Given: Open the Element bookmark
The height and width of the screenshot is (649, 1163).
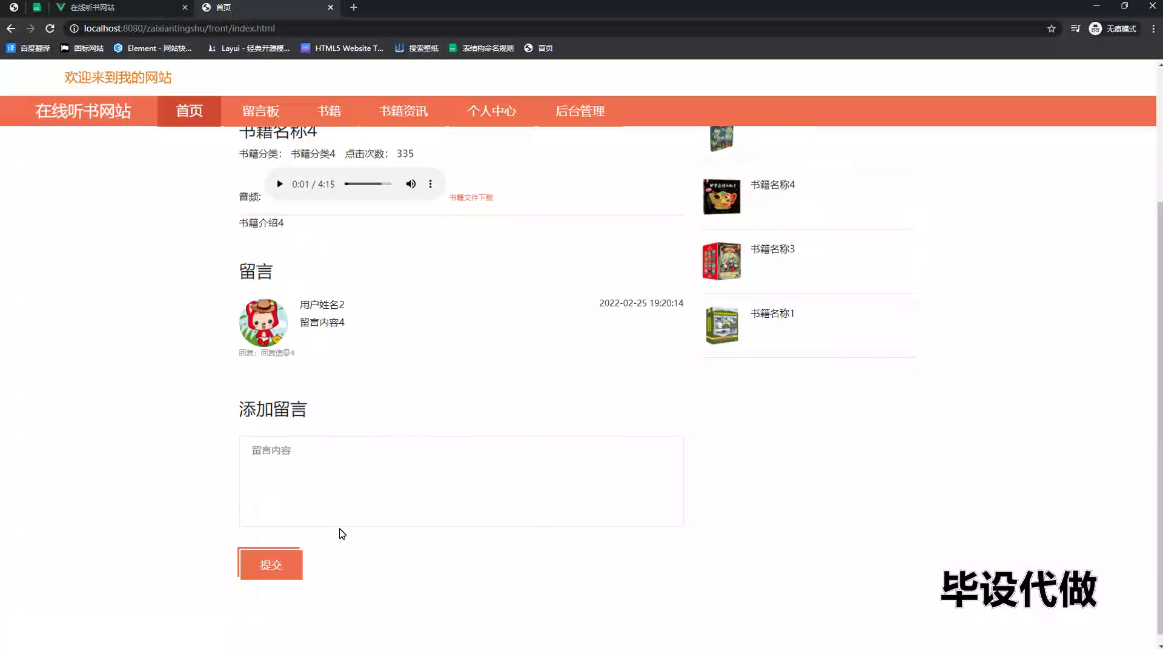Looking at the screenshot, I should pos(153,48).
